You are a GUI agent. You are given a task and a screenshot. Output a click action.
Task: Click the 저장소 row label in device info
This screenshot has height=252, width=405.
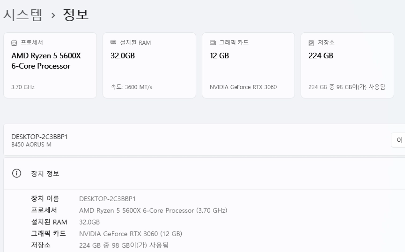click(41, 245)
